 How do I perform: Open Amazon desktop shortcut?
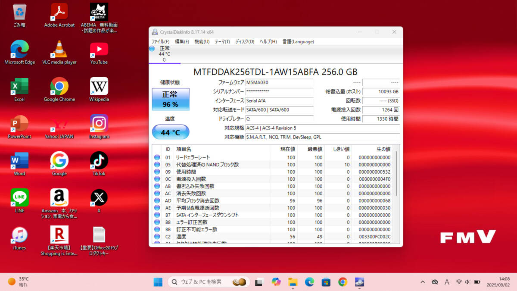point(59,204)
